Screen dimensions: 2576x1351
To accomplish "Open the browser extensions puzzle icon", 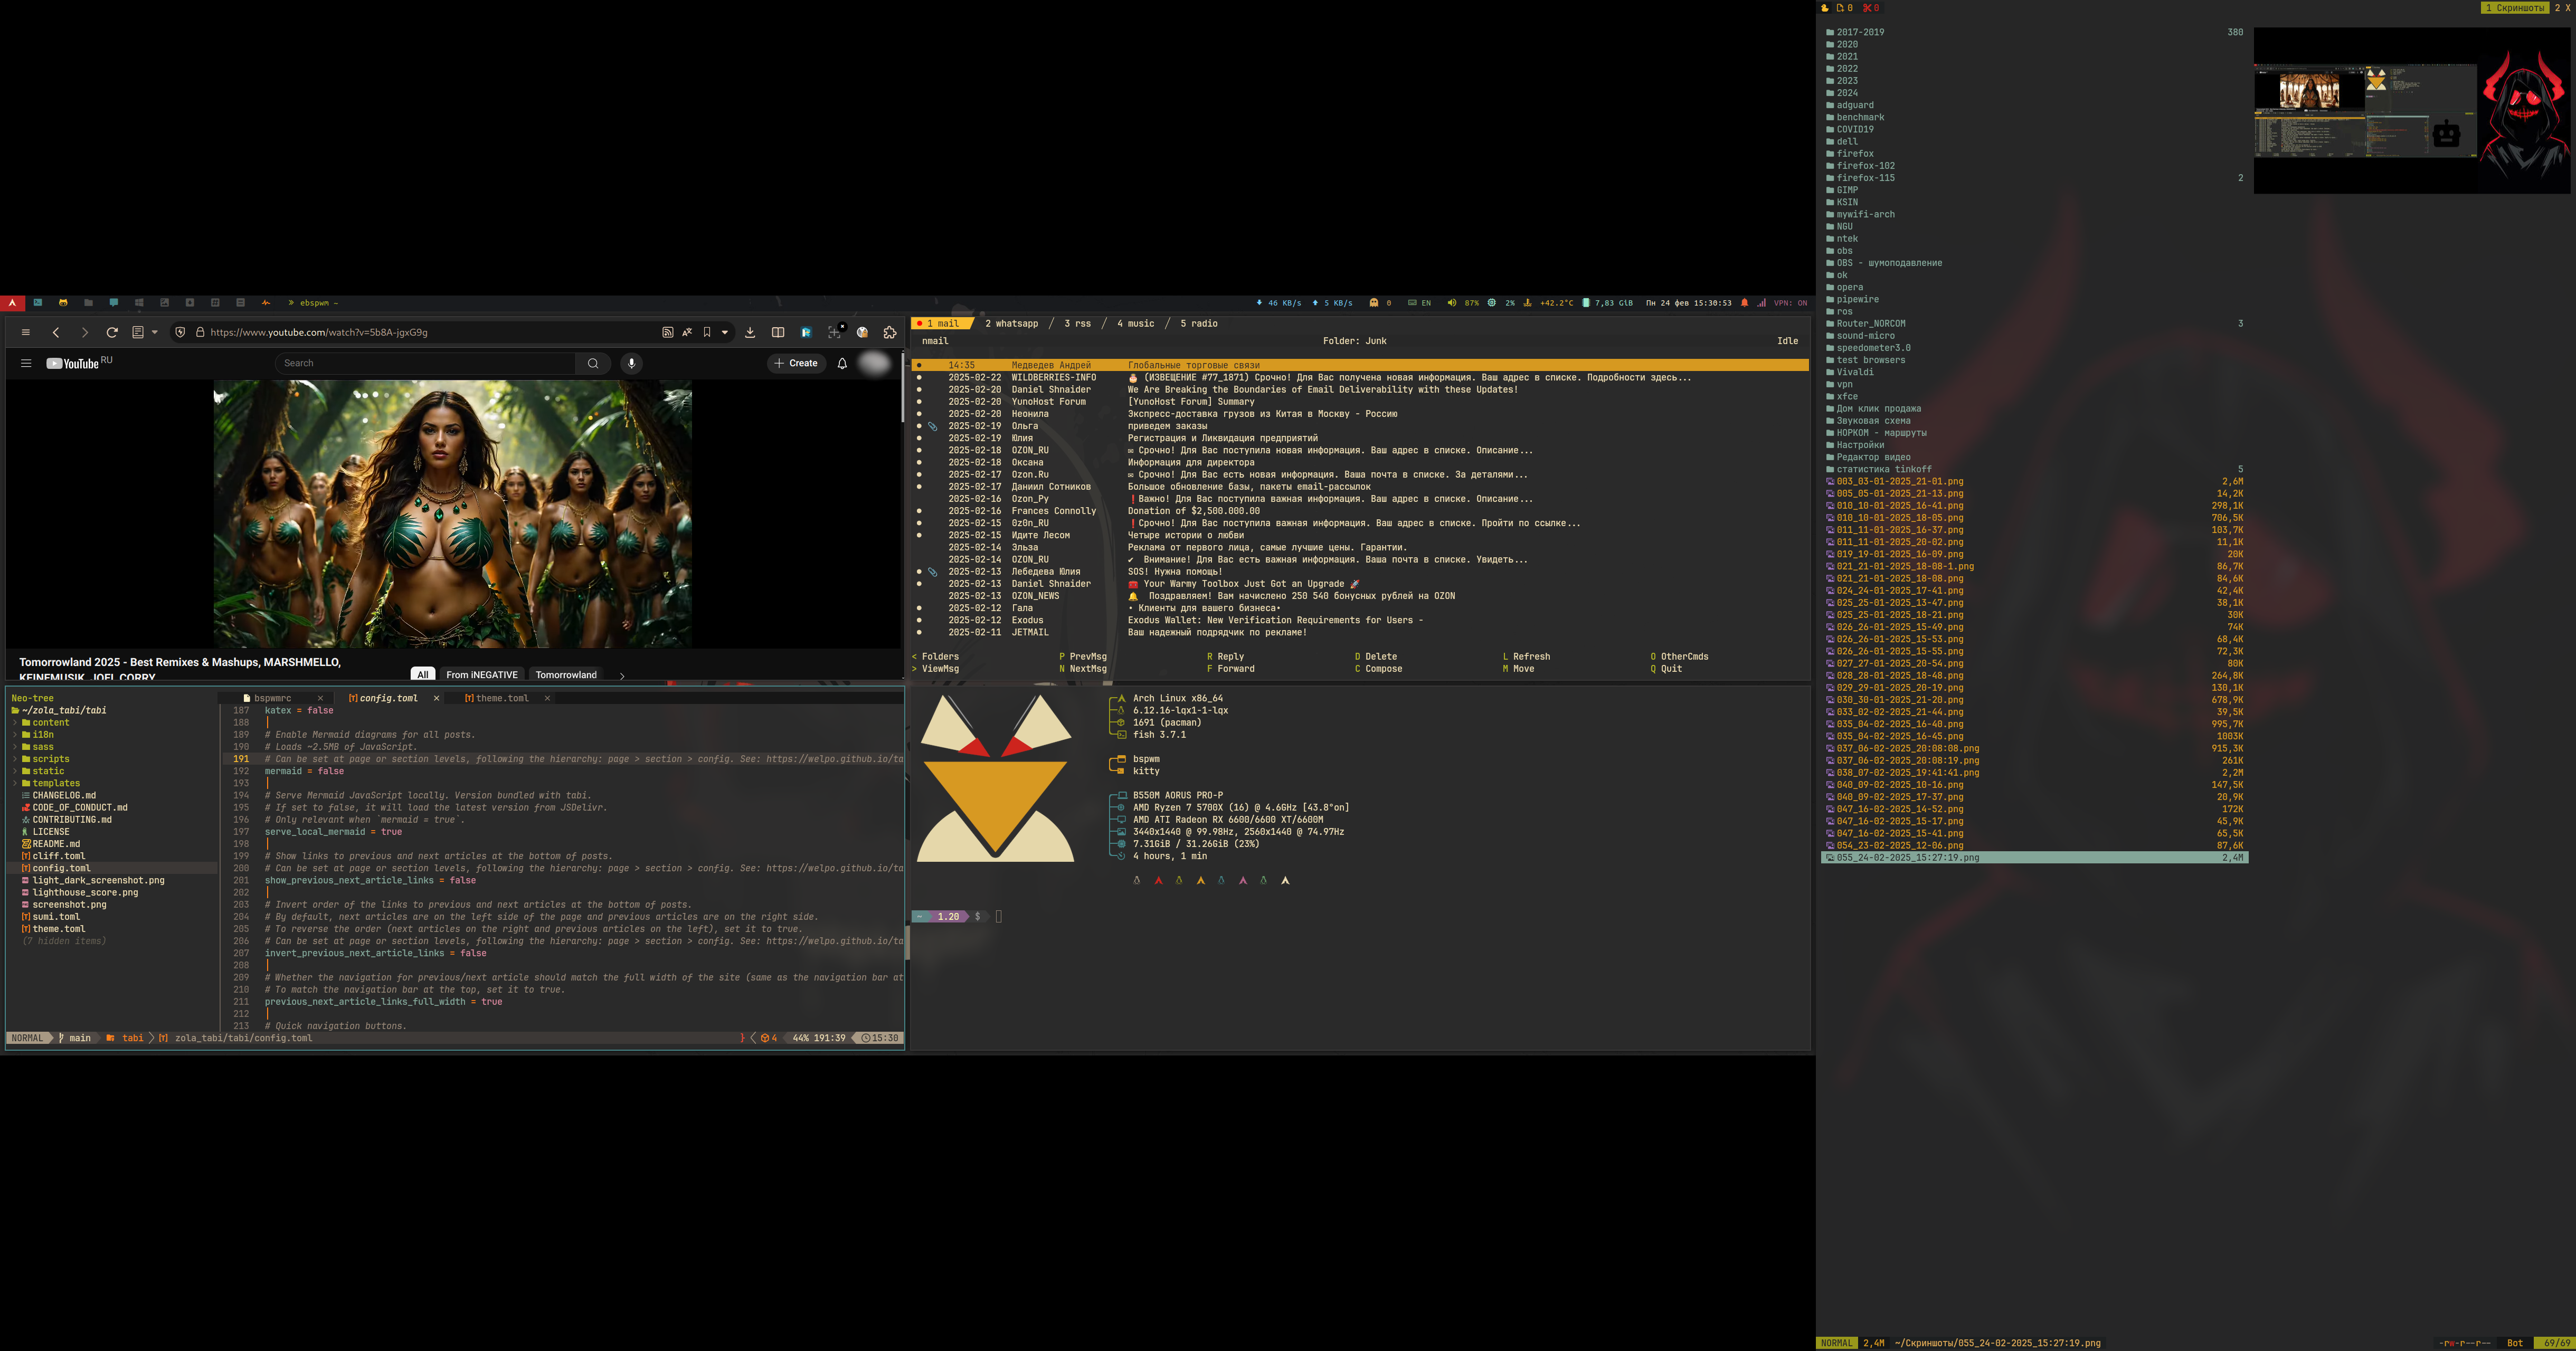I will pos(890,332).
